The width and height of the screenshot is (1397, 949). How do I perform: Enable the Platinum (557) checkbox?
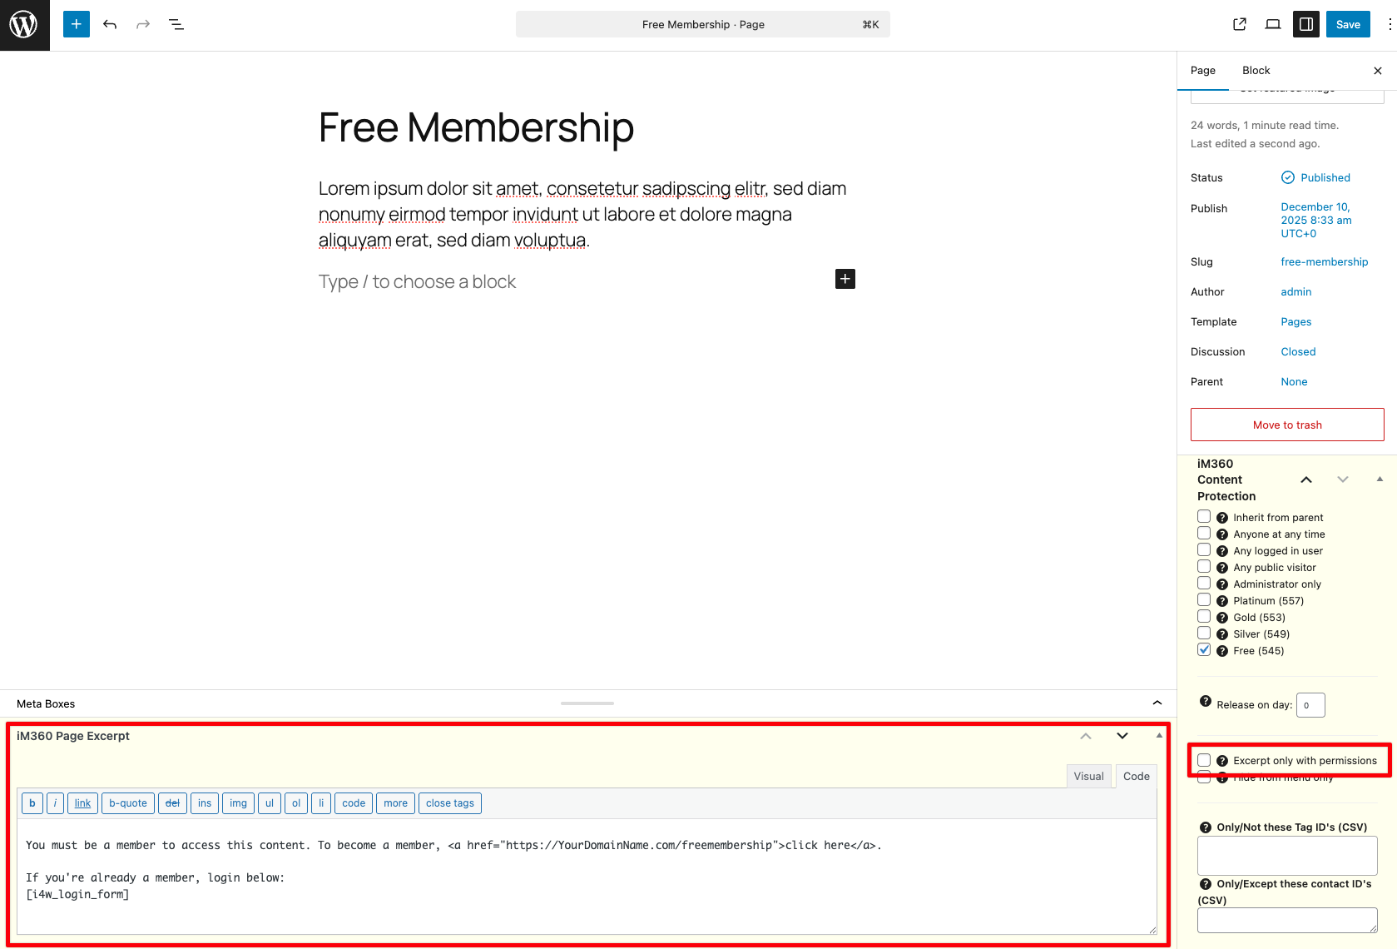(x=1204, y=600)
